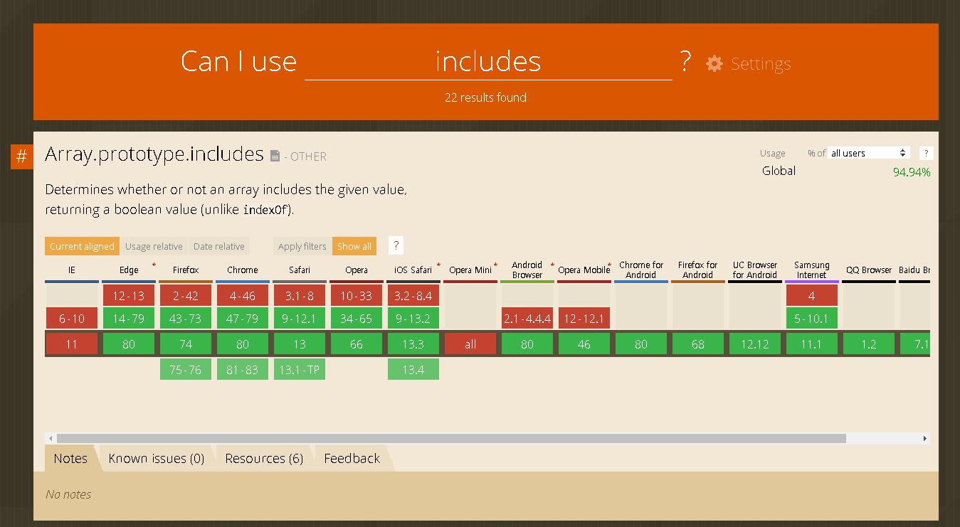This screenshot has height=527, width=960.
Task: Click the includes search input field
Action: (x=488, y=62)
